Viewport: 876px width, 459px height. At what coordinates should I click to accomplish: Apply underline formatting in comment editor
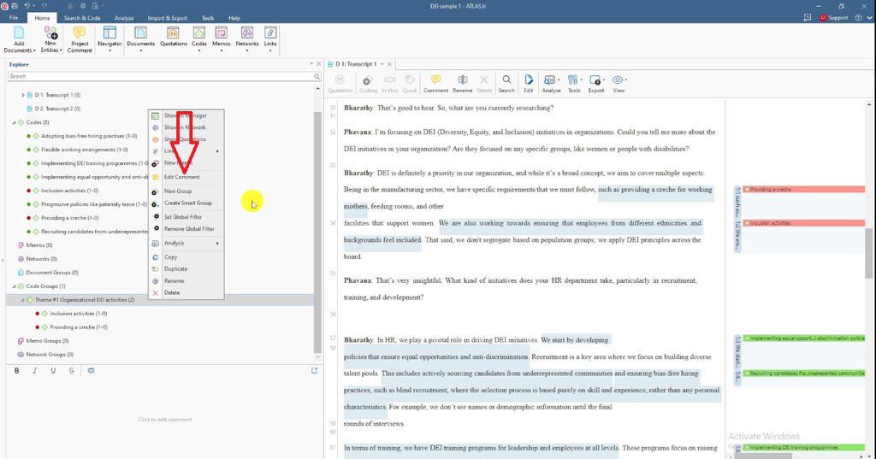pos(53,370)
